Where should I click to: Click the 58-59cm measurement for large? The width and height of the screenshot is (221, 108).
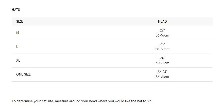pyautogui.click(x=162, y=49)
